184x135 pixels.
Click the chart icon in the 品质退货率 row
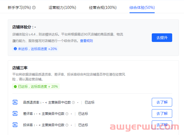(15, 102)
